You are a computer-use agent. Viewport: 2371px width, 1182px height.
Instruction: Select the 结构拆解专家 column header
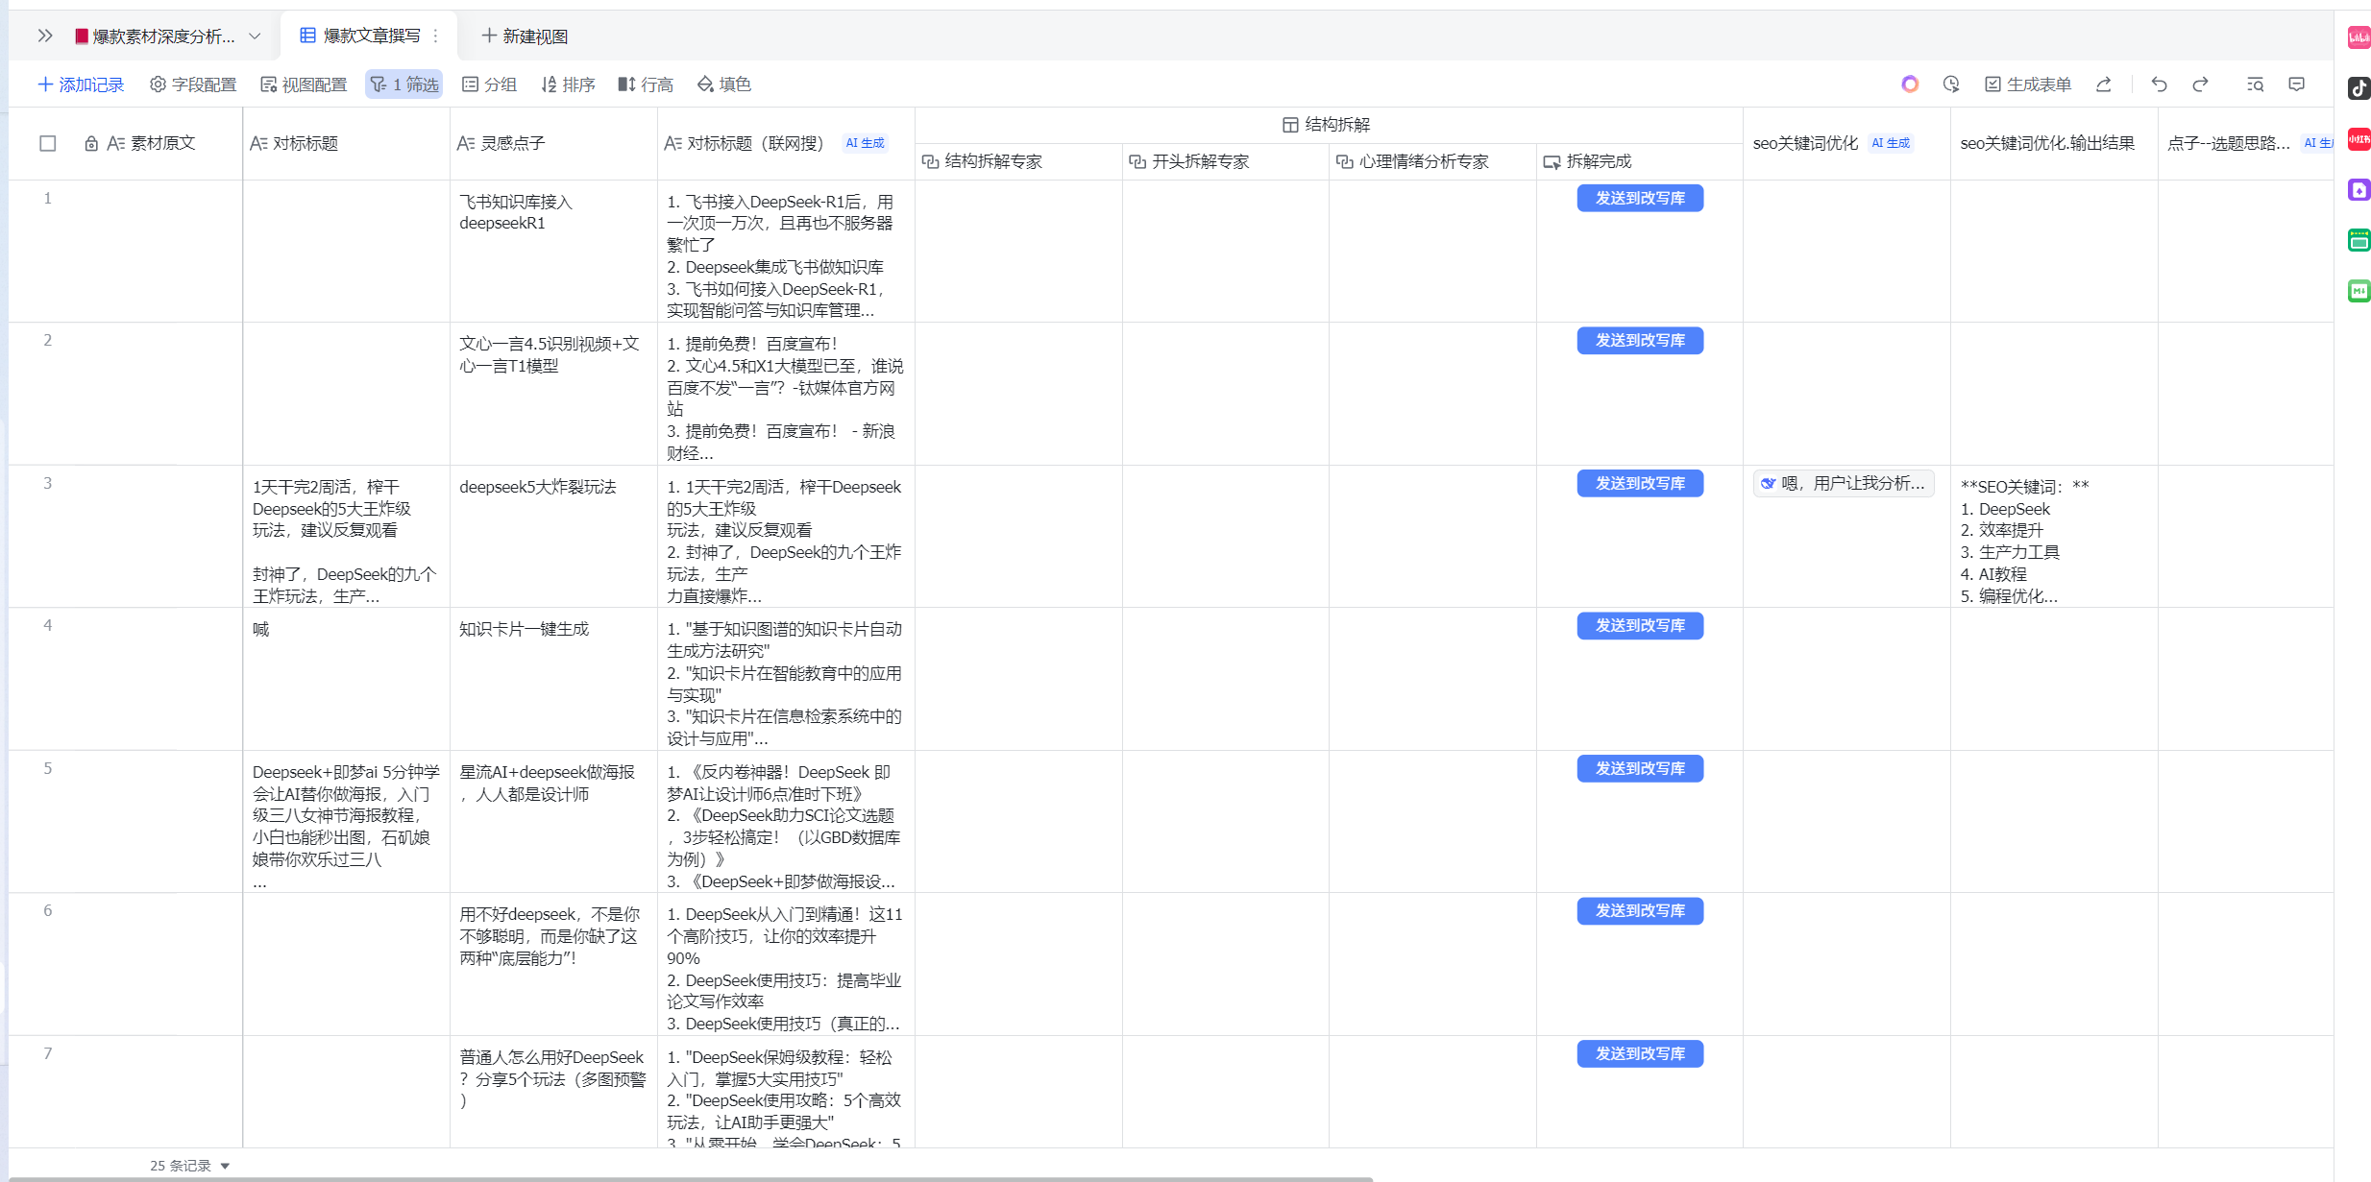[1018, 161]
